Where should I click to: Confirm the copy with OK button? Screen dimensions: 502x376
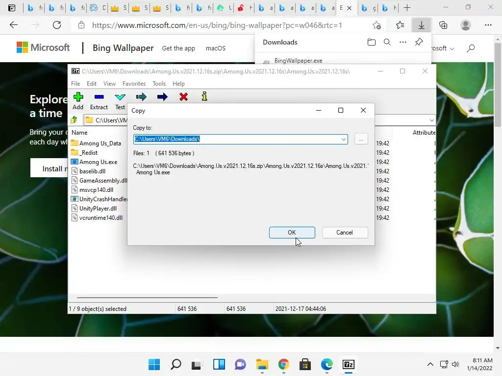pos(292,233)
